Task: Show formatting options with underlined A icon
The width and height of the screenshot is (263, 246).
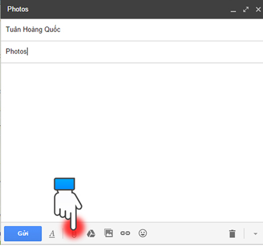Action: click(x=52, y=234)
